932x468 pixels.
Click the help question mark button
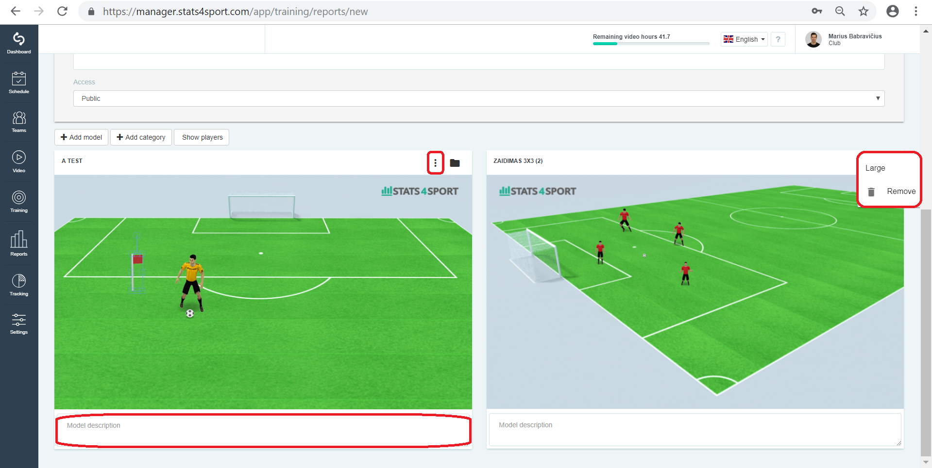pyautogui.click(x=778, y=39)
